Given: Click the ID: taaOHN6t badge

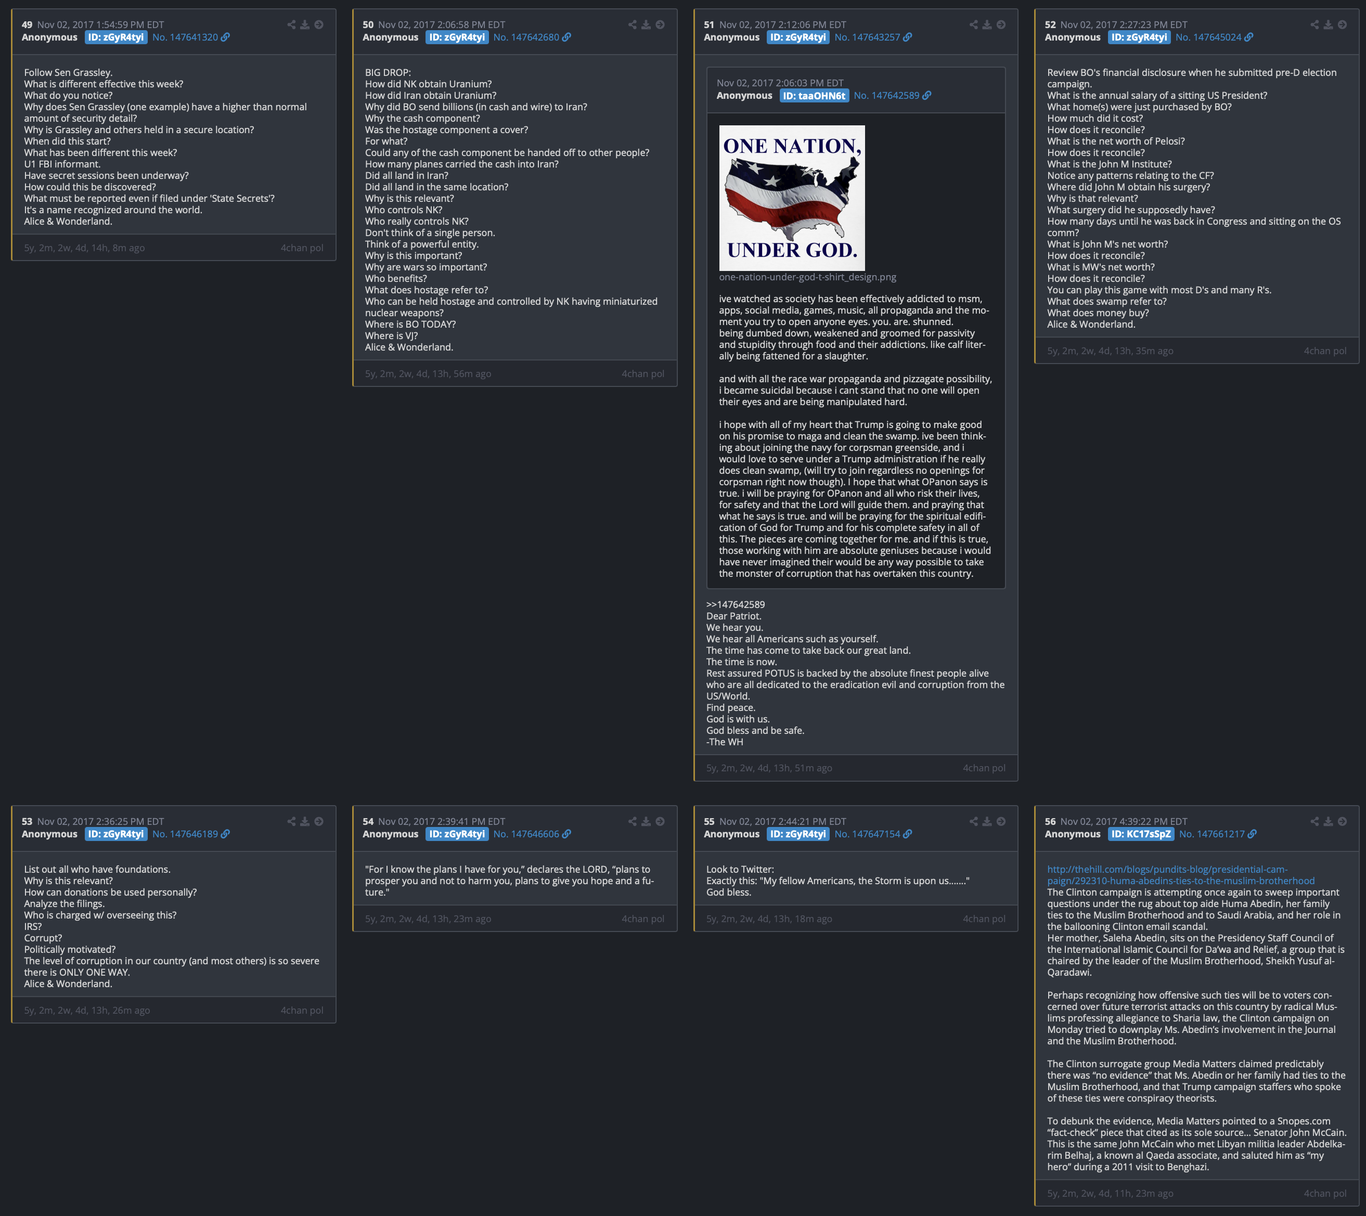Looking at the screenshot, I should (814, 96).
